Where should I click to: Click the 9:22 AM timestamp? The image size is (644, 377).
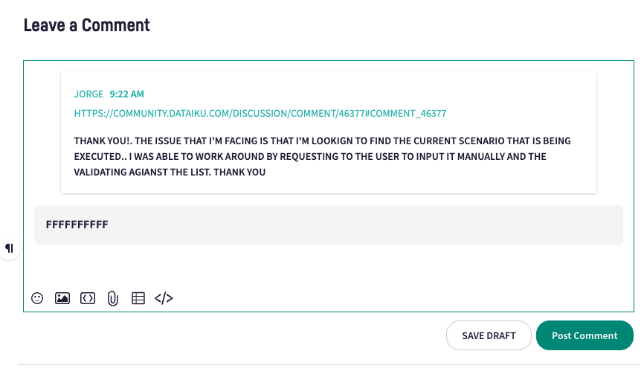126,94
